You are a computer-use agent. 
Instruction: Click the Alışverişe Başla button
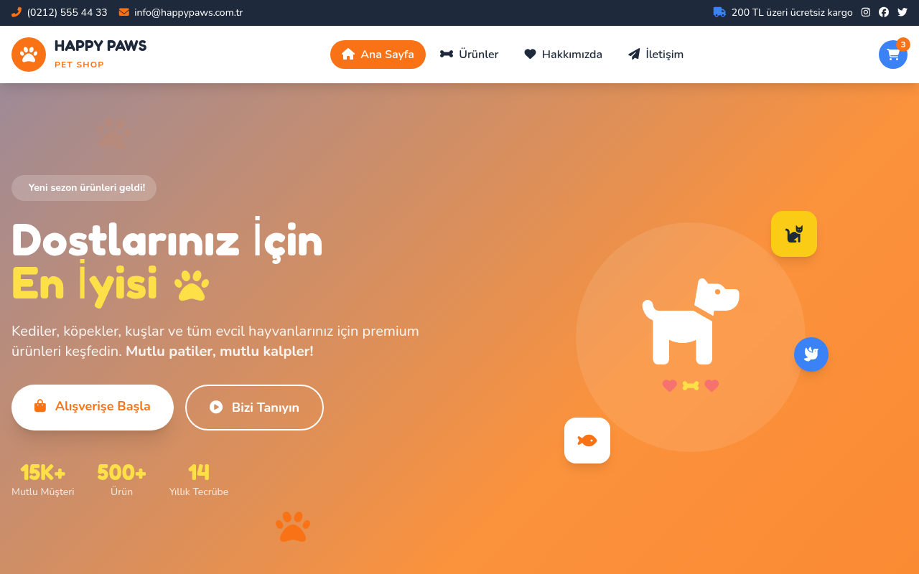(x=93, y=408)
